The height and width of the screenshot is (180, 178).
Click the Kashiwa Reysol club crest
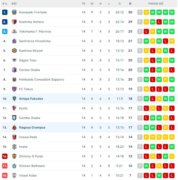[x=14, y=51]
